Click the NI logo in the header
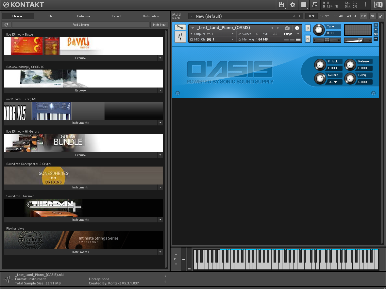The image size is (386, 289). tap(378, 5)
